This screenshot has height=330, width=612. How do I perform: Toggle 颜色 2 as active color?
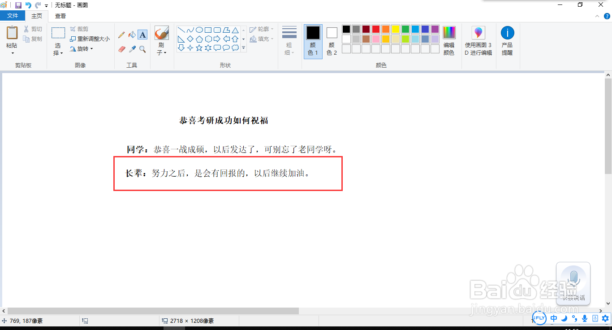[331, 40]
